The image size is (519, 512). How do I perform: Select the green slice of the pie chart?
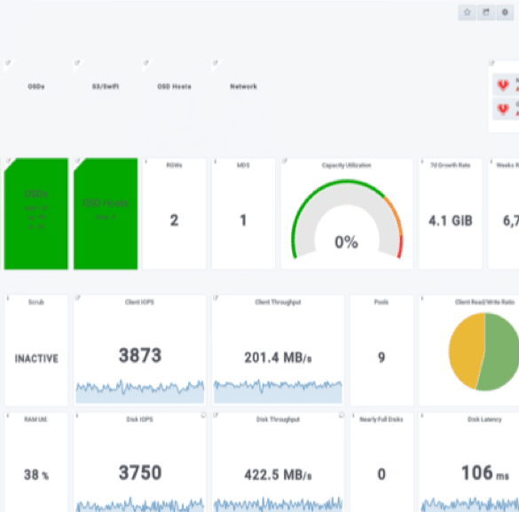pos(501,351)
